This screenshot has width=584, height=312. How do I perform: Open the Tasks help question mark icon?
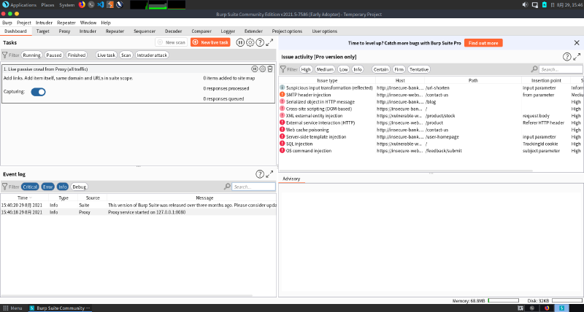260,42
